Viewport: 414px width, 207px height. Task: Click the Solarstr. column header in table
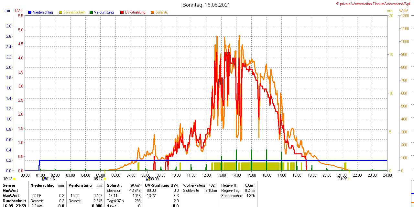[114, 185]
